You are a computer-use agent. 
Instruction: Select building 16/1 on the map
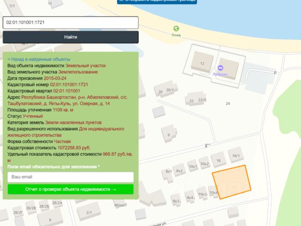[236, 155]
